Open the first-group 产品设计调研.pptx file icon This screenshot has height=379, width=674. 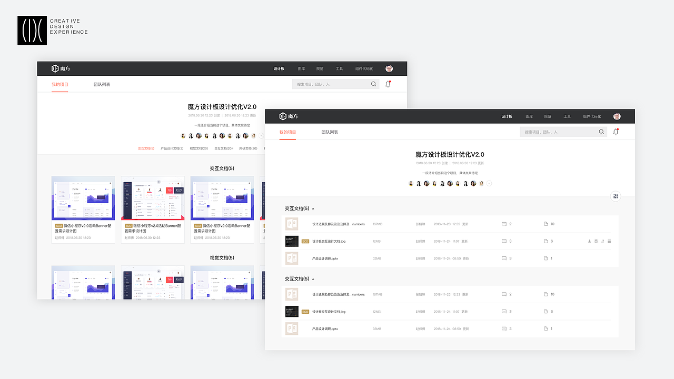[x=292, y=258]
